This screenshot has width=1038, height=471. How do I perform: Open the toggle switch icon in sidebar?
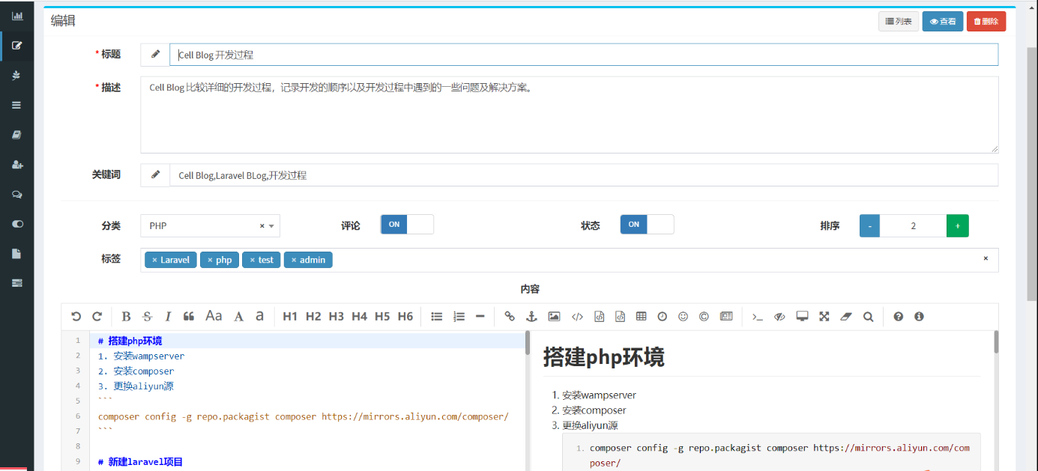tap(16, 224)
